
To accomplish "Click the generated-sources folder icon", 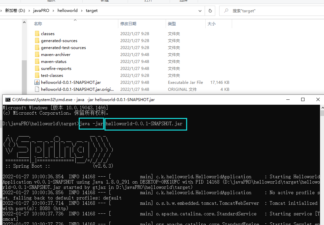I will pyautogui.click(x=37, y=41).
